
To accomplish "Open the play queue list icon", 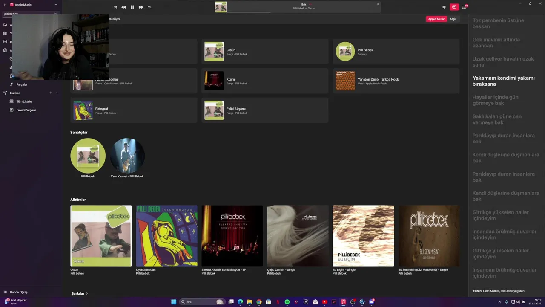I will coord(465,7).
